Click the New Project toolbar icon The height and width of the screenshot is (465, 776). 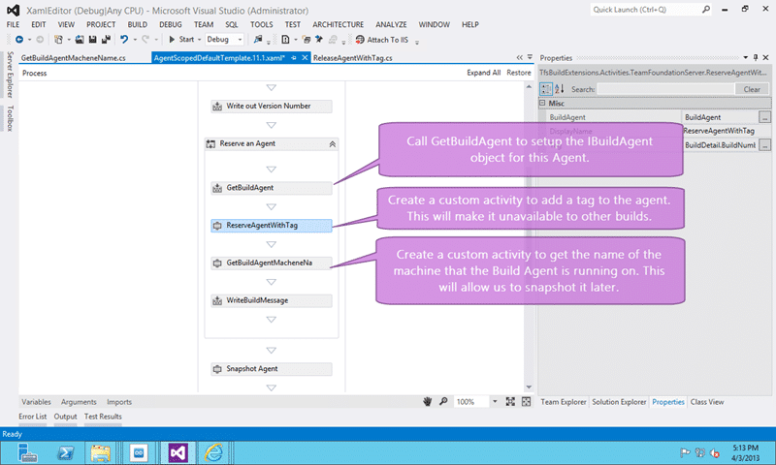(58, 40)
